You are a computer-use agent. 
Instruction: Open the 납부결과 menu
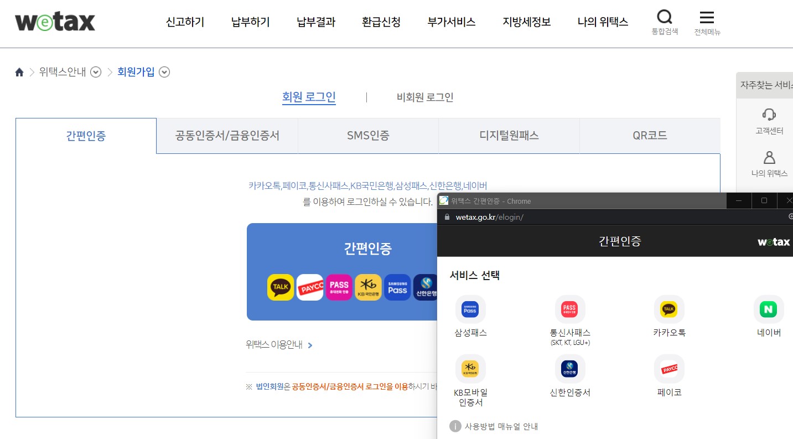(x=316, y=22)
